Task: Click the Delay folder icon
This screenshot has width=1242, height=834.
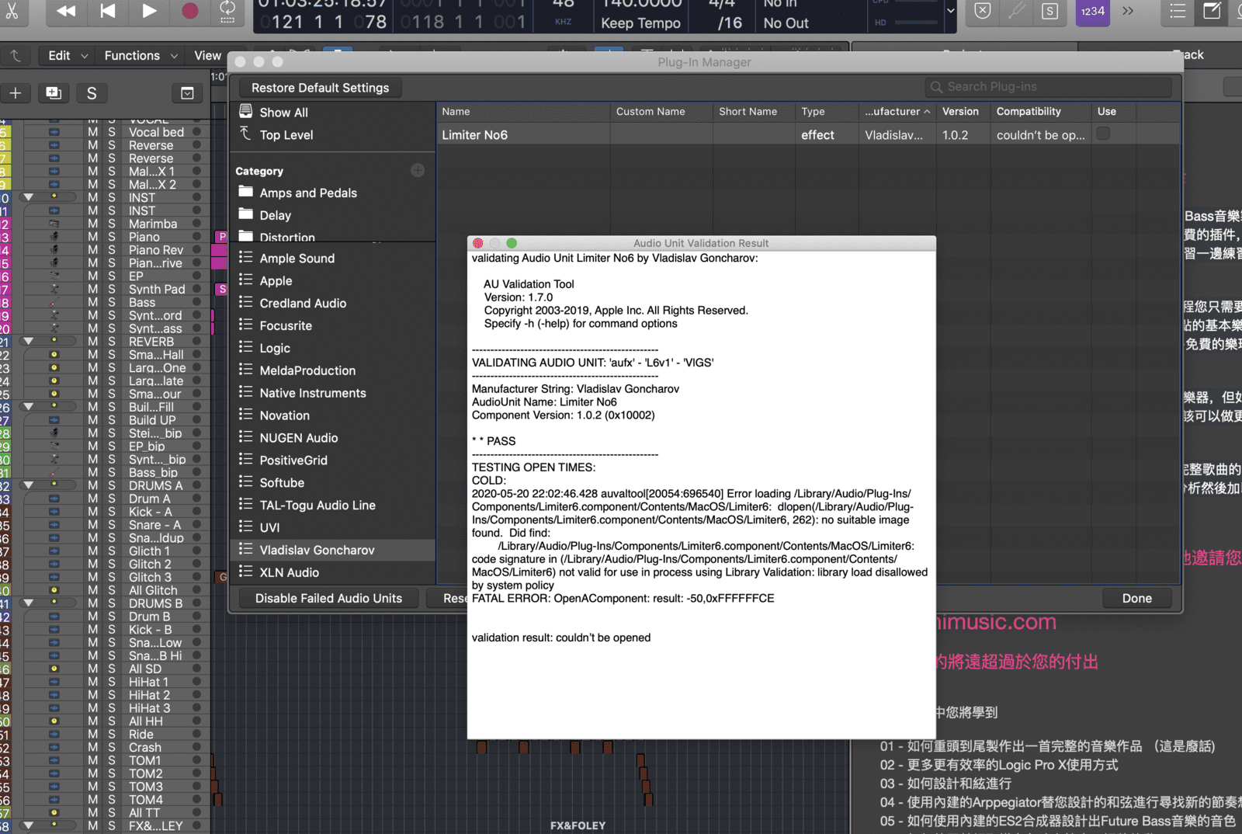Action: point(246,214)
